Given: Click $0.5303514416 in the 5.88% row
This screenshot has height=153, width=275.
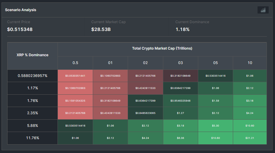Looking at the screenshot, I should (x=75, y=126).
